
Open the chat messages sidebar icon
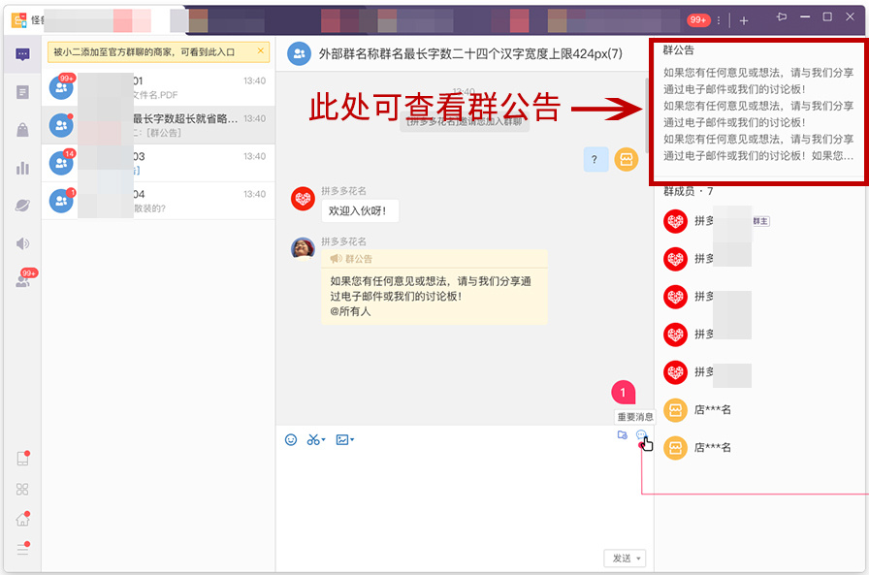tap(22, 54)
